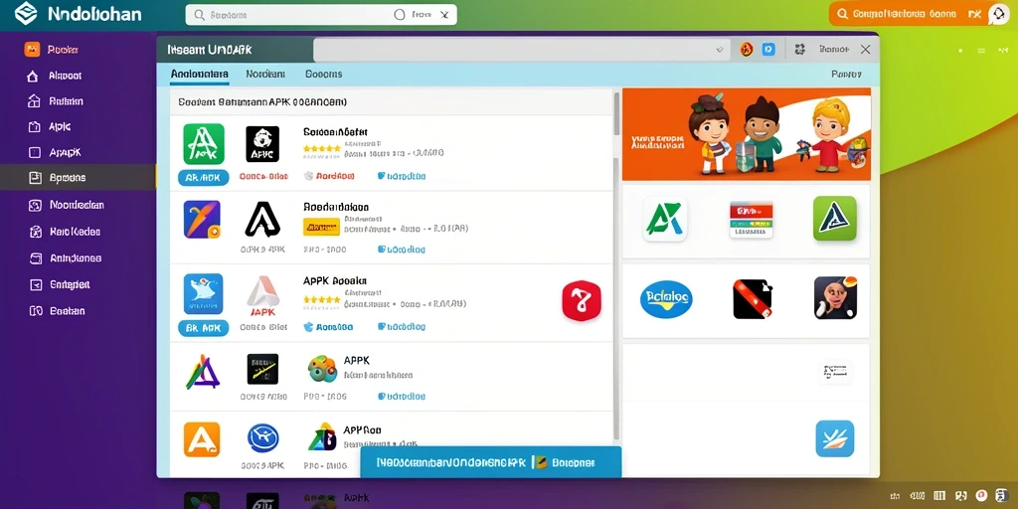Image resolution: width=1018 pixels, height=509 pixels.
Task: Click the blue pill button under the bird icon
Action: pyautogui.click(x=203, y=328)
